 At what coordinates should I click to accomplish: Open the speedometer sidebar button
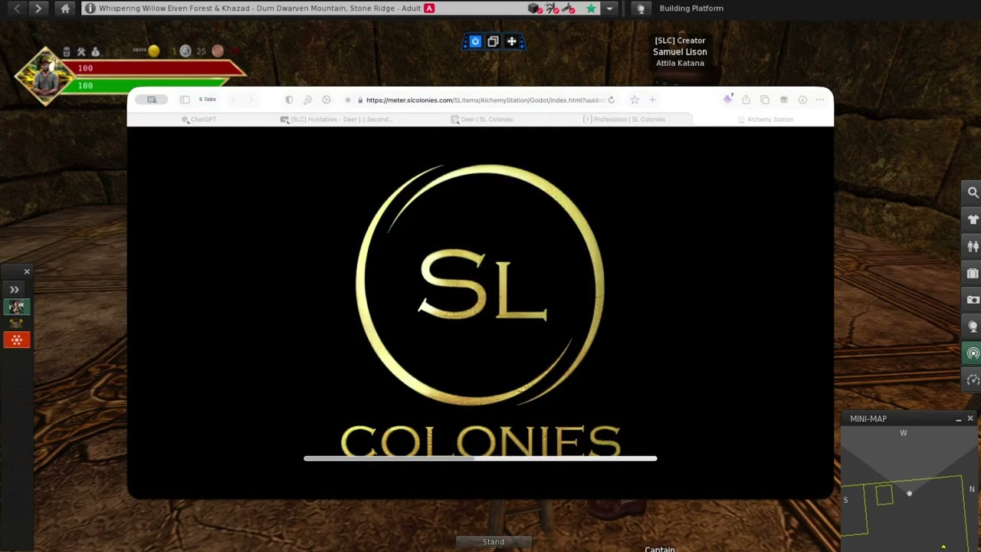(973, 380)
